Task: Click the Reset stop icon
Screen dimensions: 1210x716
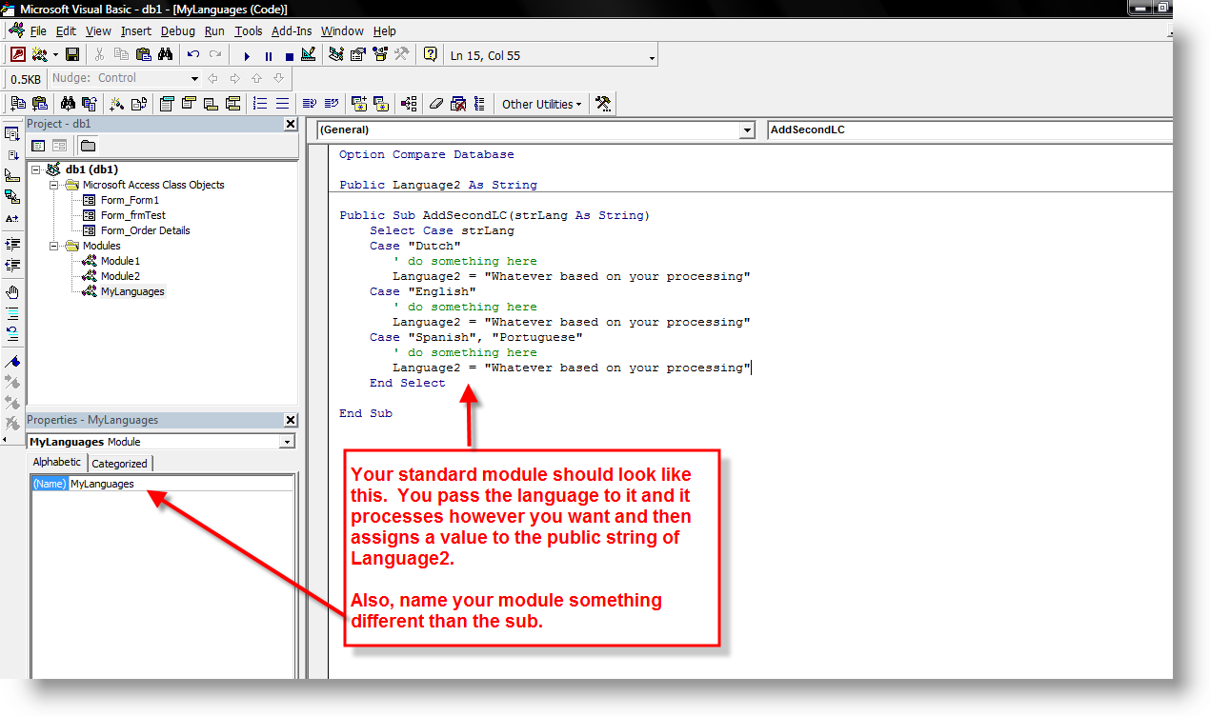Action: pos(288,55)
